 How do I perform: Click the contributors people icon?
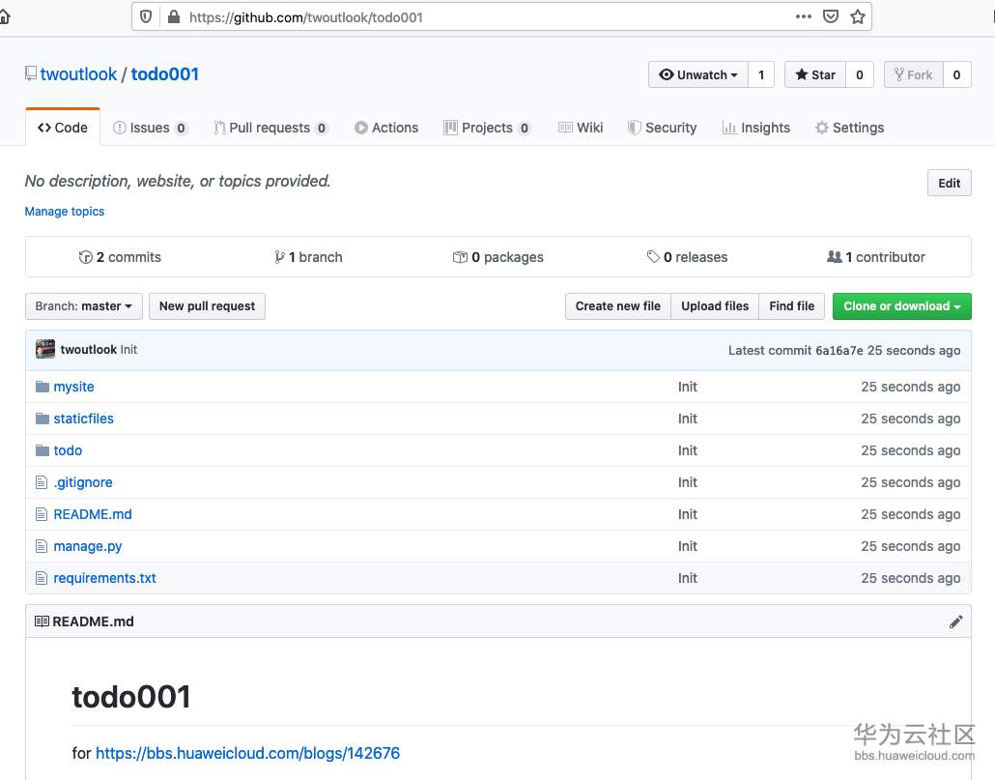(x=835, y=256)
